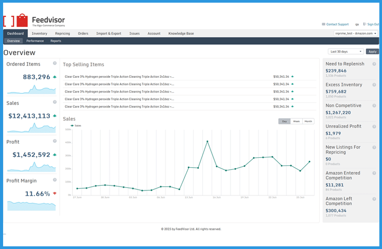This screenshot has height=249, width=382.
Task: Open help icon for Profit metric
Action: click(55, 141)
